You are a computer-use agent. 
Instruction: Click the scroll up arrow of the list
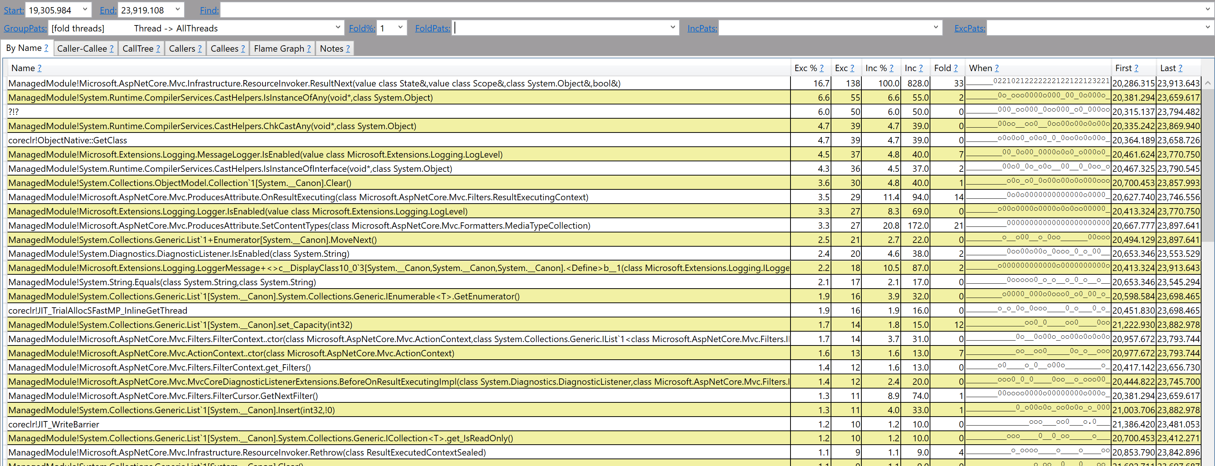tap(1207, 83)
